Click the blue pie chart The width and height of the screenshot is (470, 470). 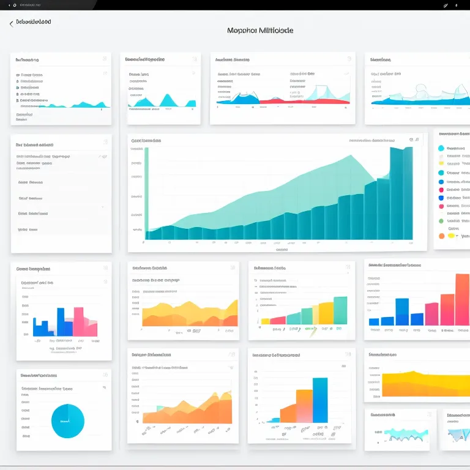[x=67, y=421]
